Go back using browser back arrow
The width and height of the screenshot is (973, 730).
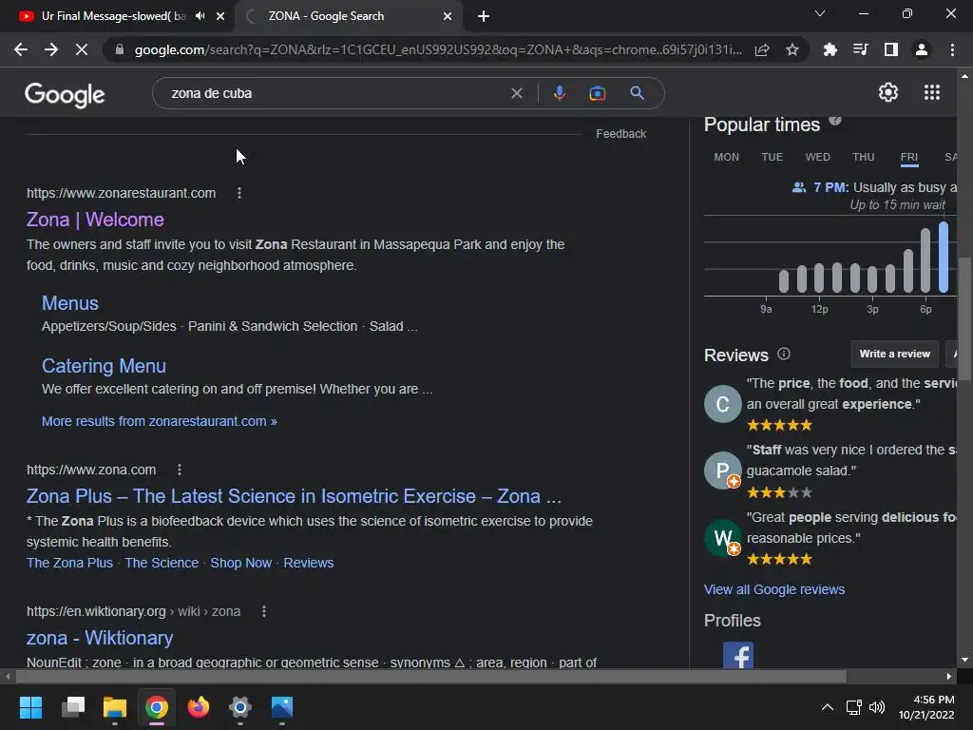[x=21, y=49]
